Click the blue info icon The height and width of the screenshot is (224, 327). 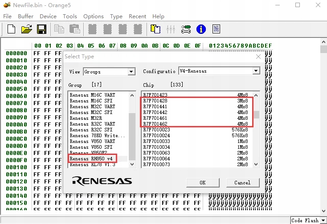tap(201, 29)
